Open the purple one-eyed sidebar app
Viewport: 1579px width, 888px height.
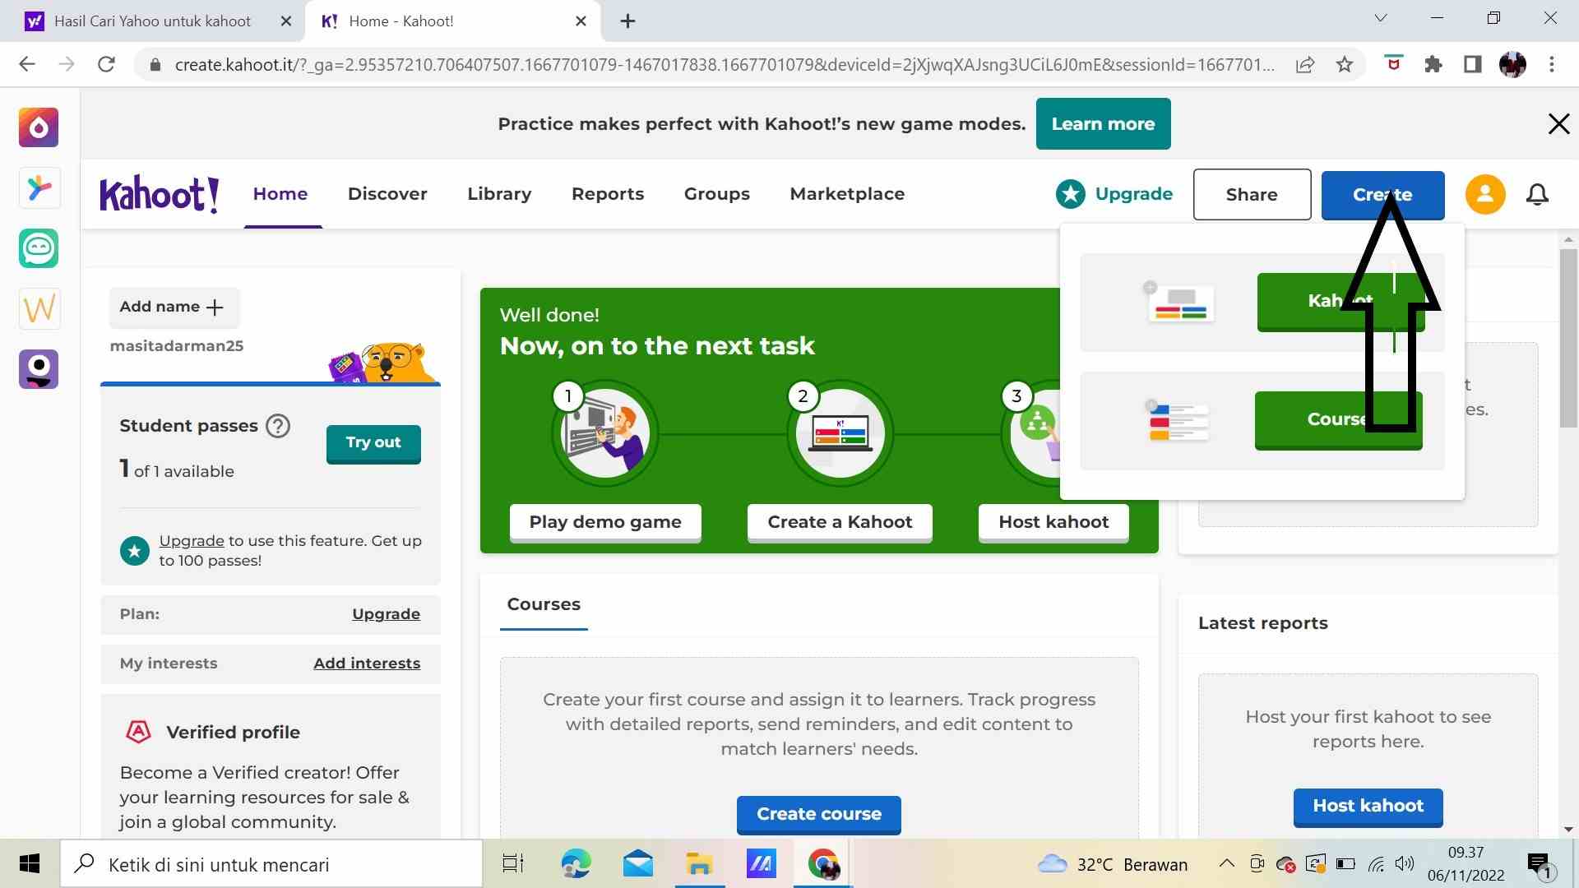pyautogui.click(x=39, y=369)
